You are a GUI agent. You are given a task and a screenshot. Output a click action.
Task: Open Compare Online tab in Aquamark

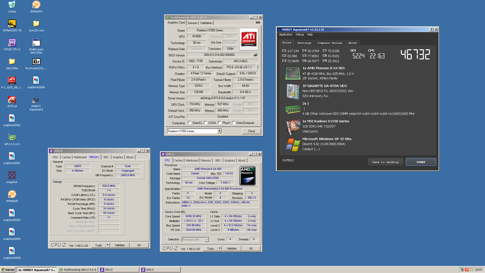pyautogui.click(x=330, y=43)
